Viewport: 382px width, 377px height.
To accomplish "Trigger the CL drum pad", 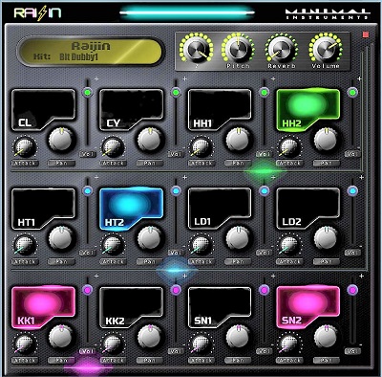I will point(44,109).
